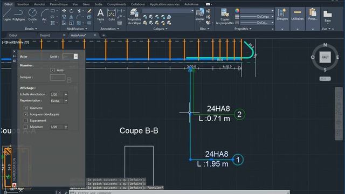Select the Stretch (Etirer) tool icon
This screenshot has height=194, width=345.
64,23
